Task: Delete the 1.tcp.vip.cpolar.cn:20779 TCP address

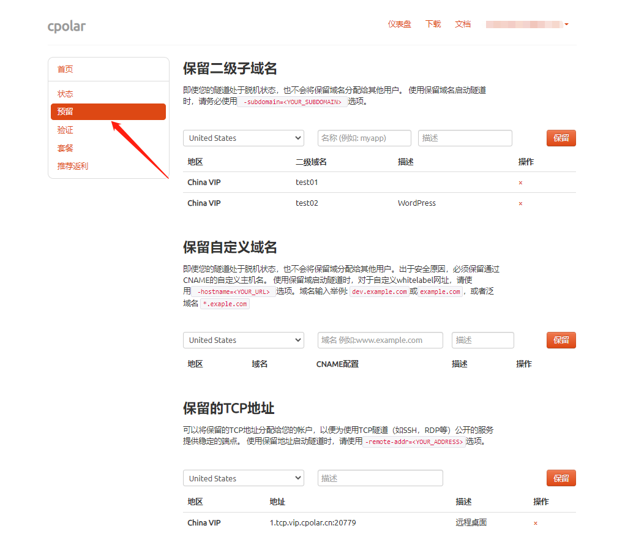Action: click(534, 523)
